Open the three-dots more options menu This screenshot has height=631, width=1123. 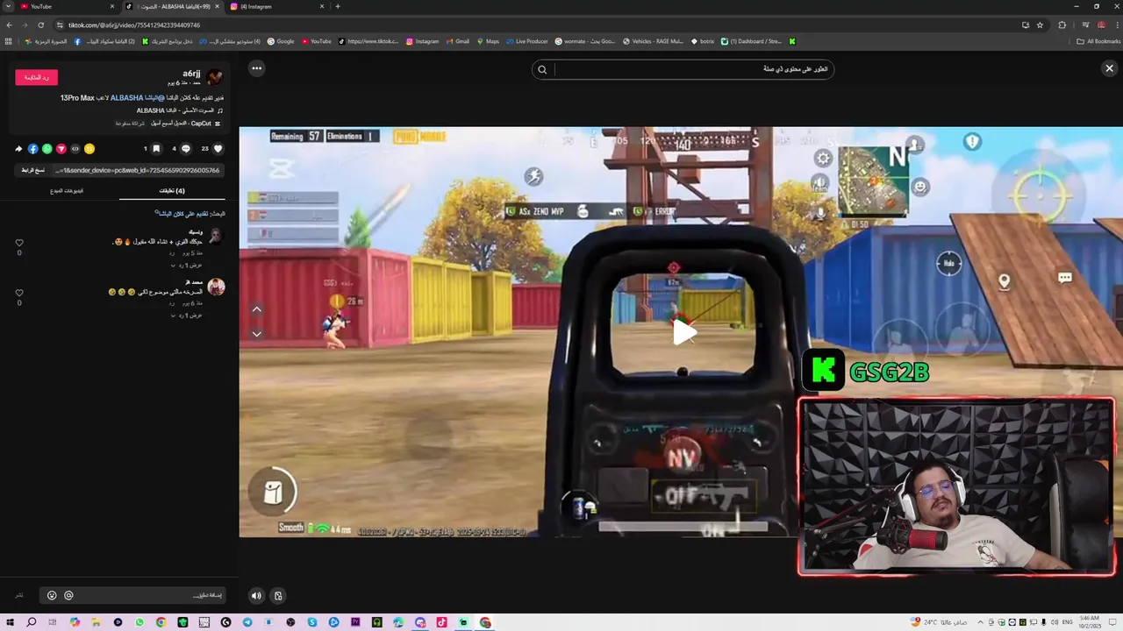coord(256,68)
